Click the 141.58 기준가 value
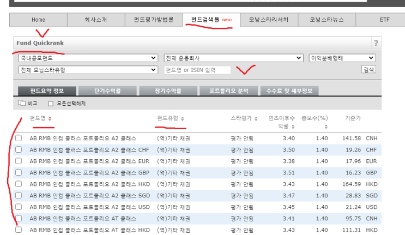The width and height of the screenshot is (405, 235). click(x=352, y=138)
